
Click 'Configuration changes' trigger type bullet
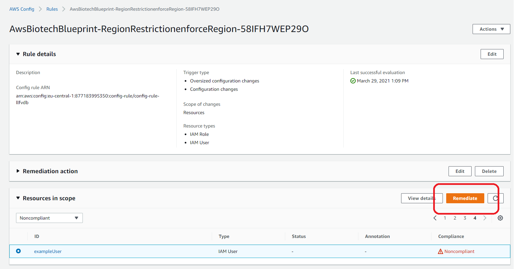[214, 89]
